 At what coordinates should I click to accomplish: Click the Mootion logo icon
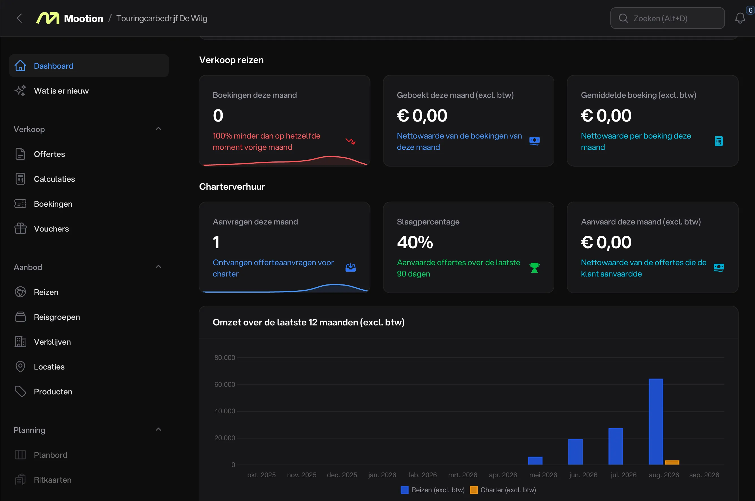tap(48, 18)
